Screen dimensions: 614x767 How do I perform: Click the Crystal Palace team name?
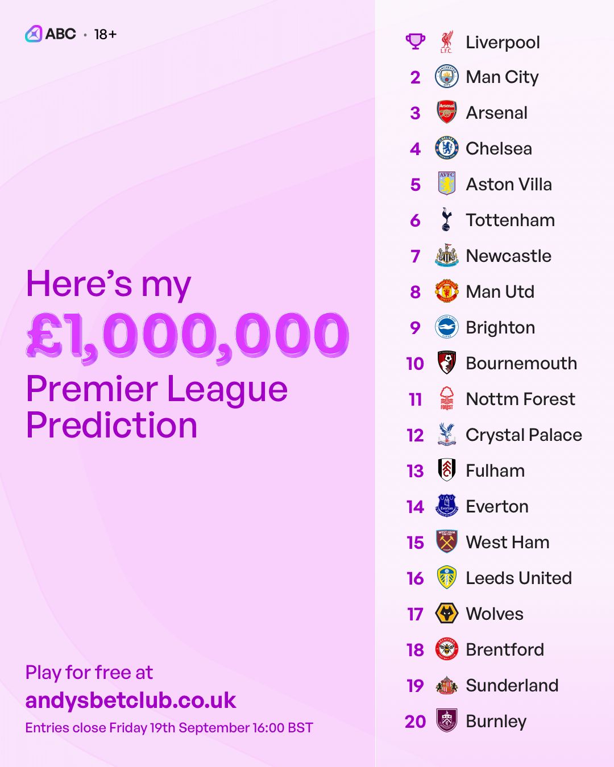point(524,435)
